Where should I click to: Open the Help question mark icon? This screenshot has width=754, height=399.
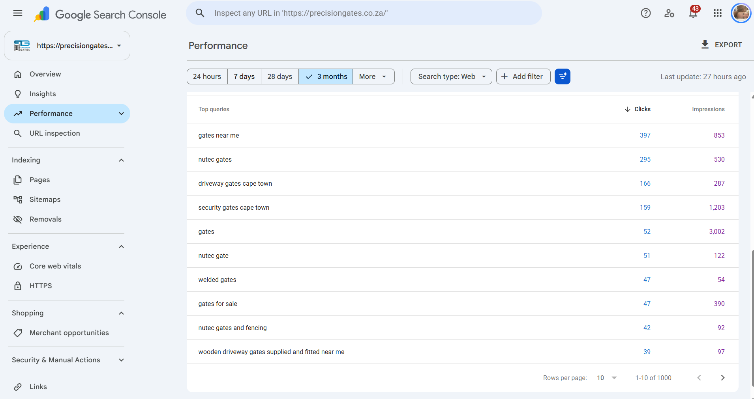tap(646, 13)
